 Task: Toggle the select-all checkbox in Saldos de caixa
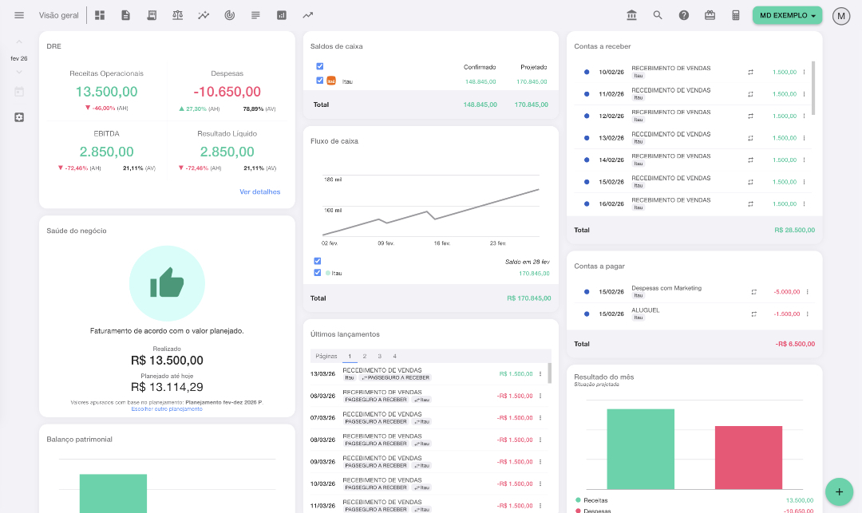319,66
